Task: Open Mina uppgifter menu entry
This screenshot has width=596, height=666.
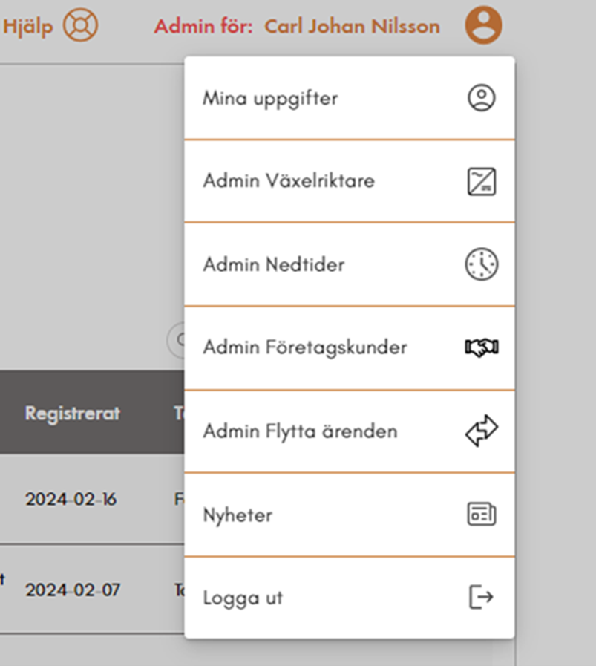Action: pyautogui.click(x=270, y=98)
